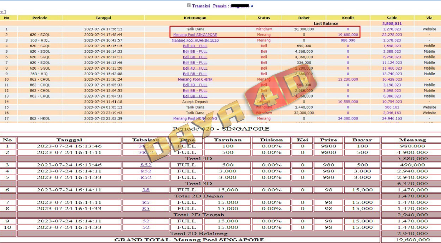Open Beli 4D - FULL from 16:13:28
Screen dimensions: 441x243
click(195, 68)
